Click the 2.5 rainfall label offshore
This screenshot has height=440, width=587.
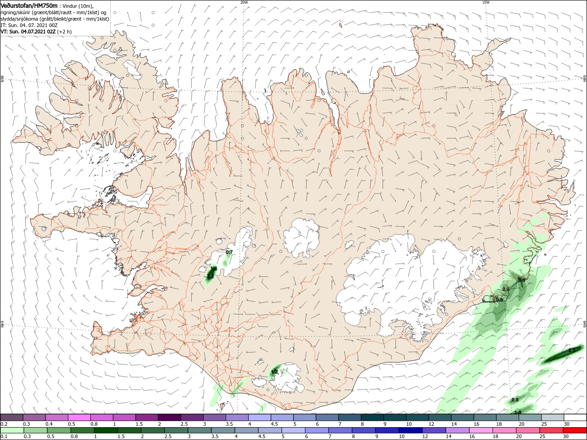572,350
